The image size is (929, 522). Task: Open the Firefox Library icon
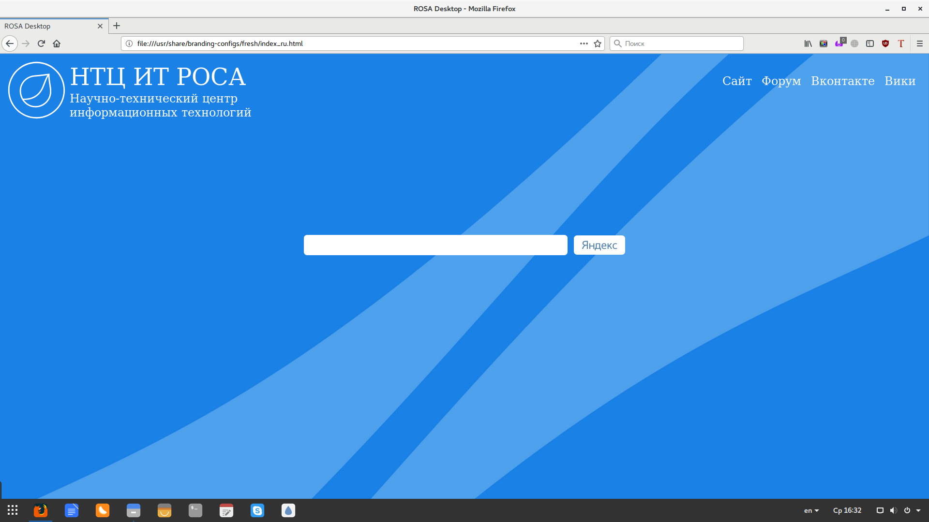click(808, 43)
